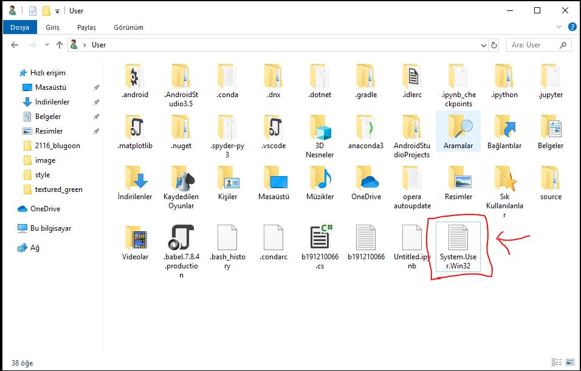581x371 pixels.
Task: Switch to large icons view in status bar
Action: [x=571, y=363]
